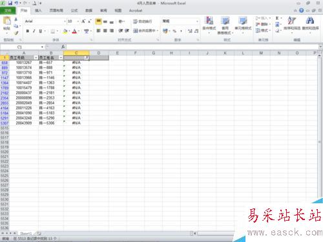The height and width of the screenshot is (242, 323).
Task: Increase font size with the large A icon
Action: (x=83, y=21)
